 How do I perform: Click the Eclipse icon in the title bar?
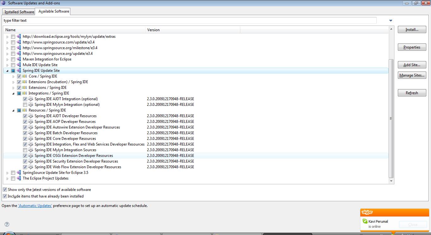tap(3, 3)
